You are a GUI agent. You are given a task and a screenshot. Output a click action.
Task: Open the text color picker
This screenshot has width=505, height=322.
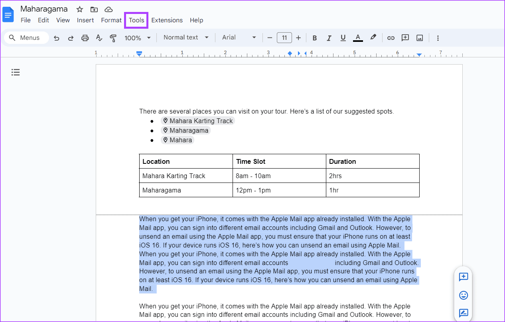click(357, 37)
